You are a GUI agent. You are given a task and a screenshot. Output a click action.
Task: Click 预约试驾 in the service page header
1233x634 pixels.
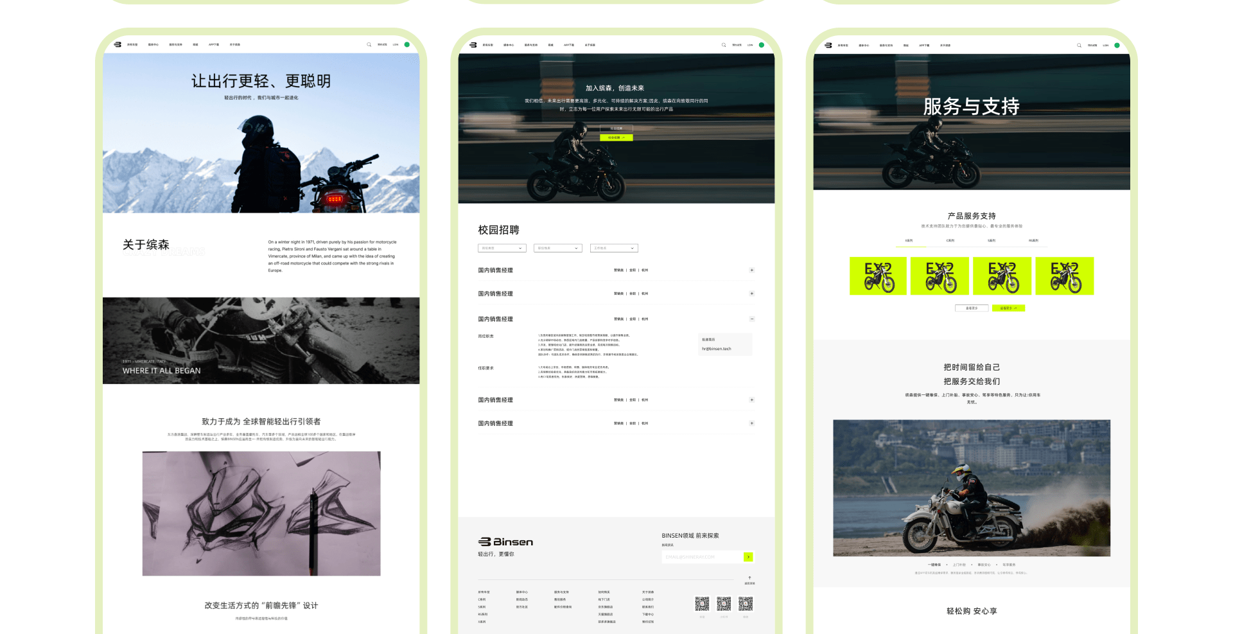pyautogui.click(x=1092, y=46)
